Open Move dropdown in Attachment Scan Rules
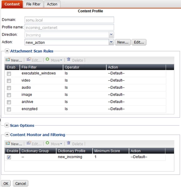 coord(56,60)
